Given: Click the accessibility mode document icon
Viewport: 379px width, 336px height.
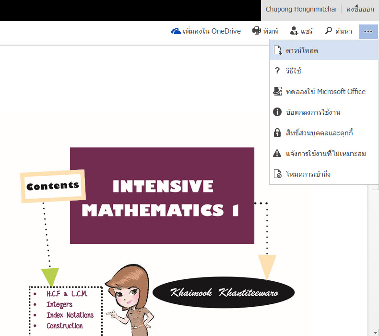Looking at the screenshot, I should pyautogui.click(x=277, y=174).
